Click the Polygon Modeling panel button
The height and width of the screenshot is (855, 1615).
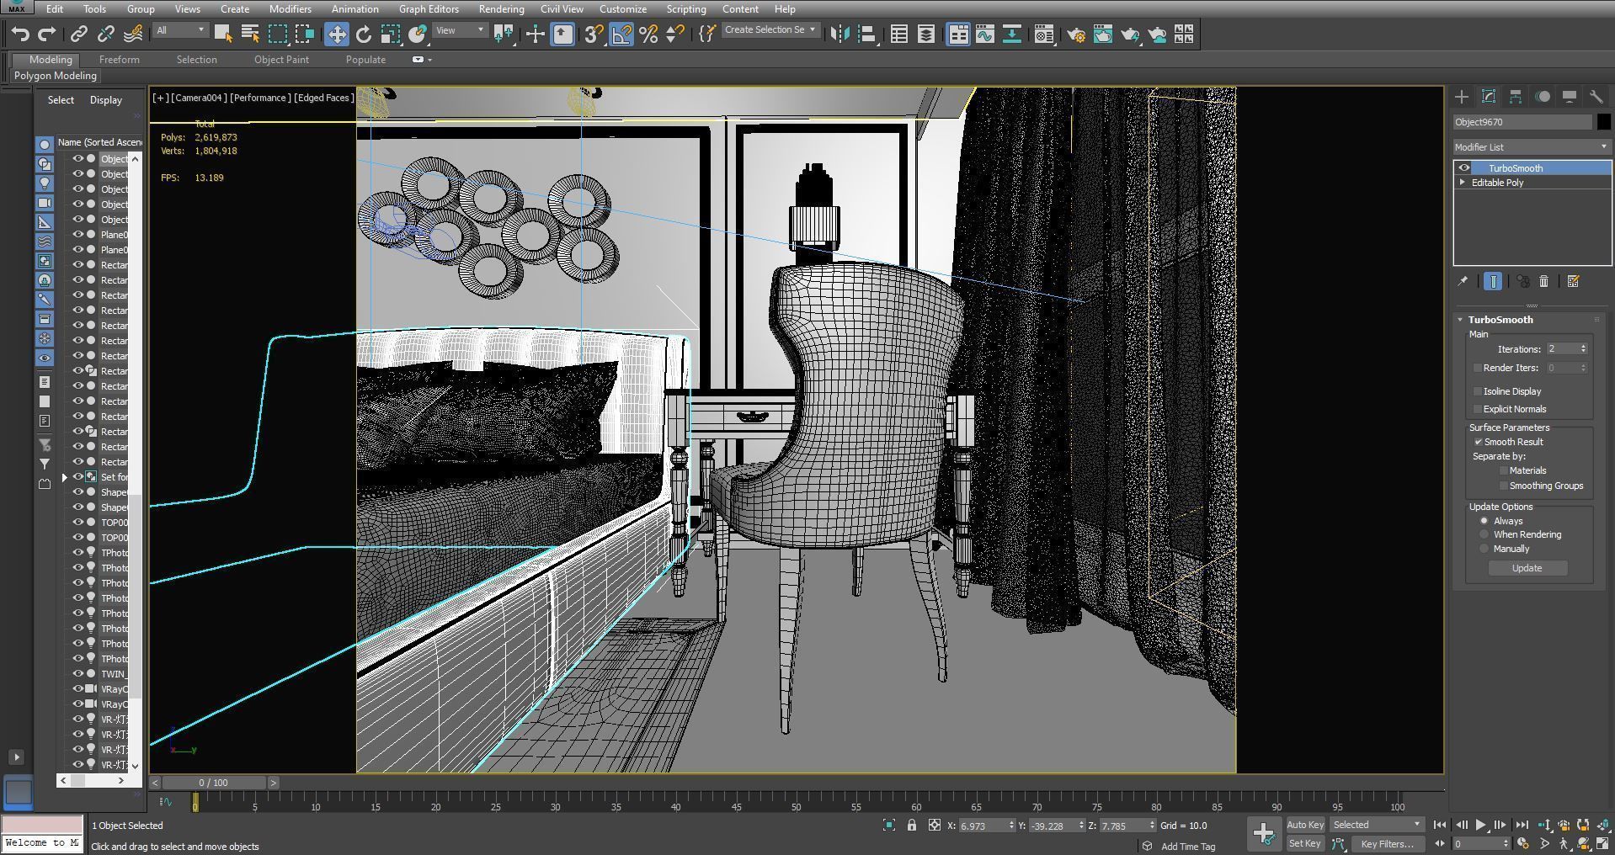click(56, 76)
